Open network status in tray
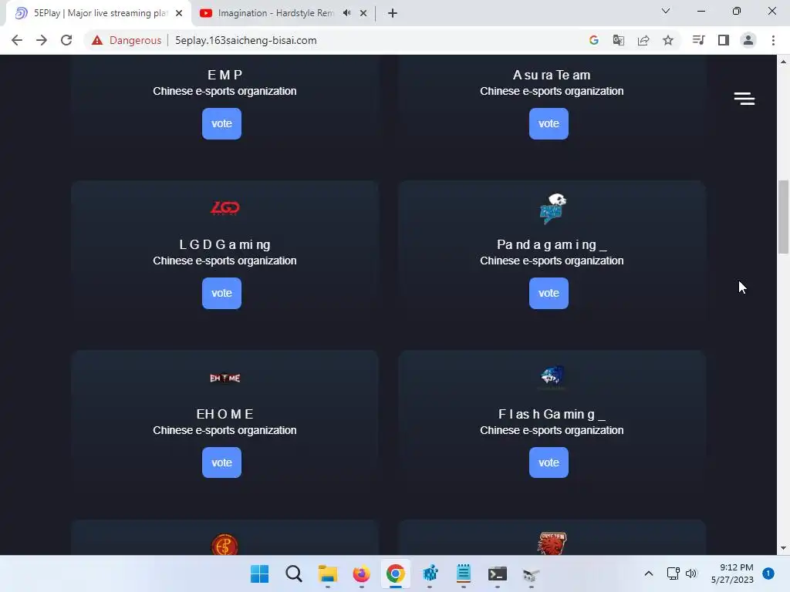 click(674, 573)
